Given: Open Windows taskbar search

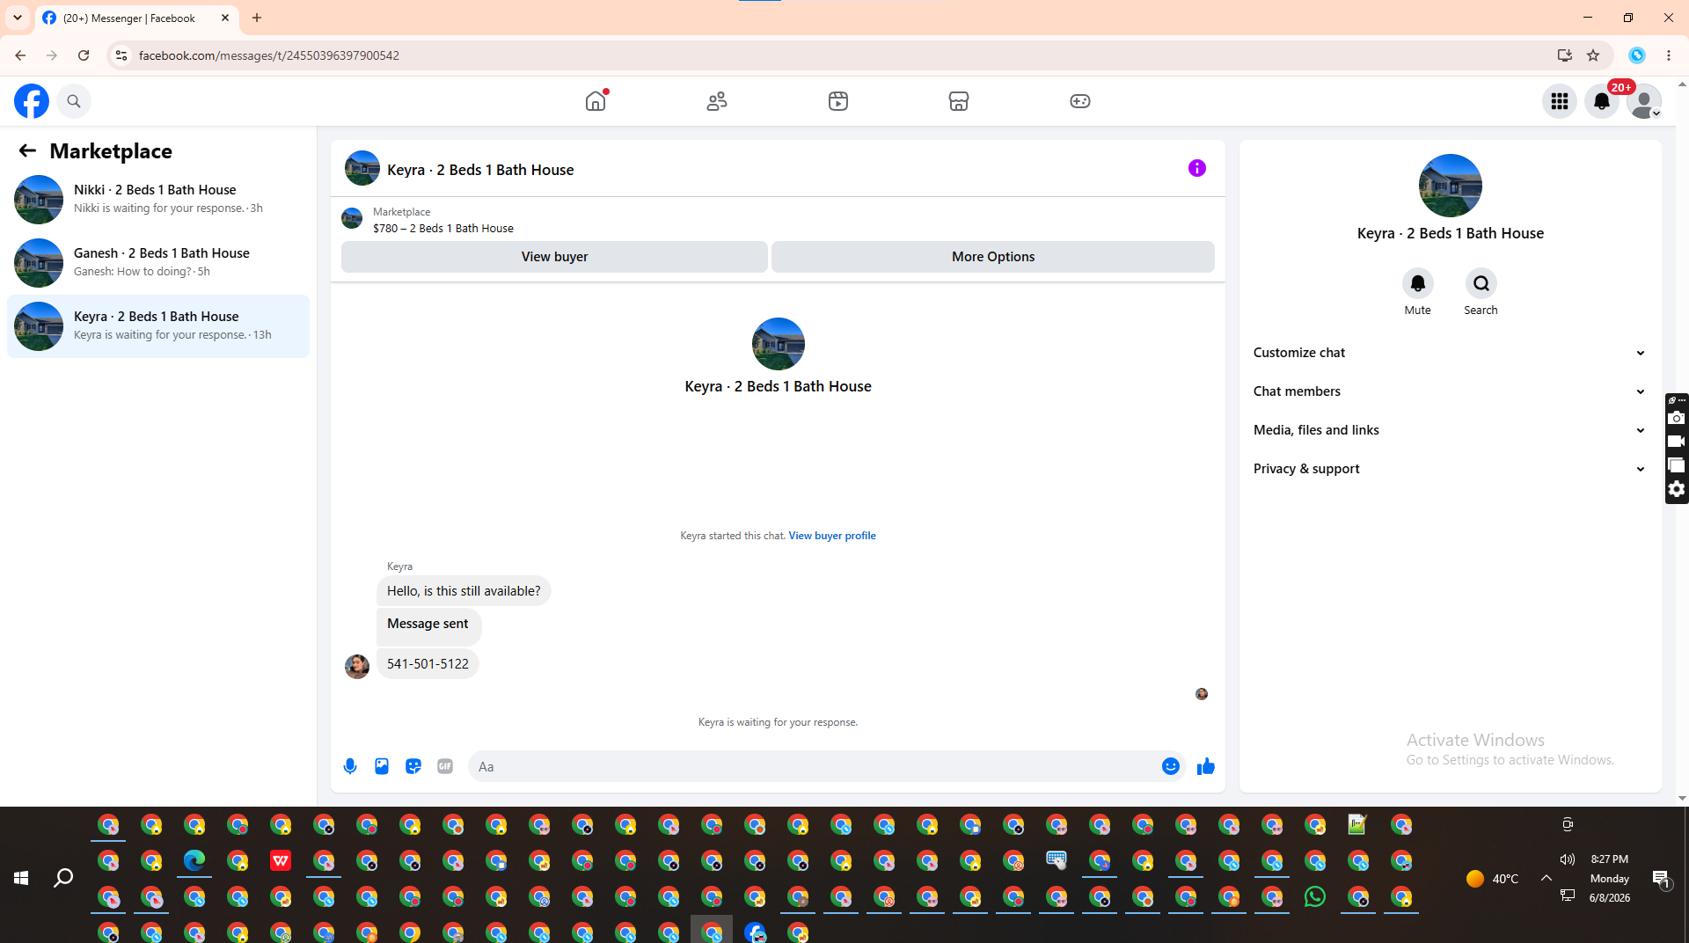Looking at the screenshot, I should coord(63,878).
